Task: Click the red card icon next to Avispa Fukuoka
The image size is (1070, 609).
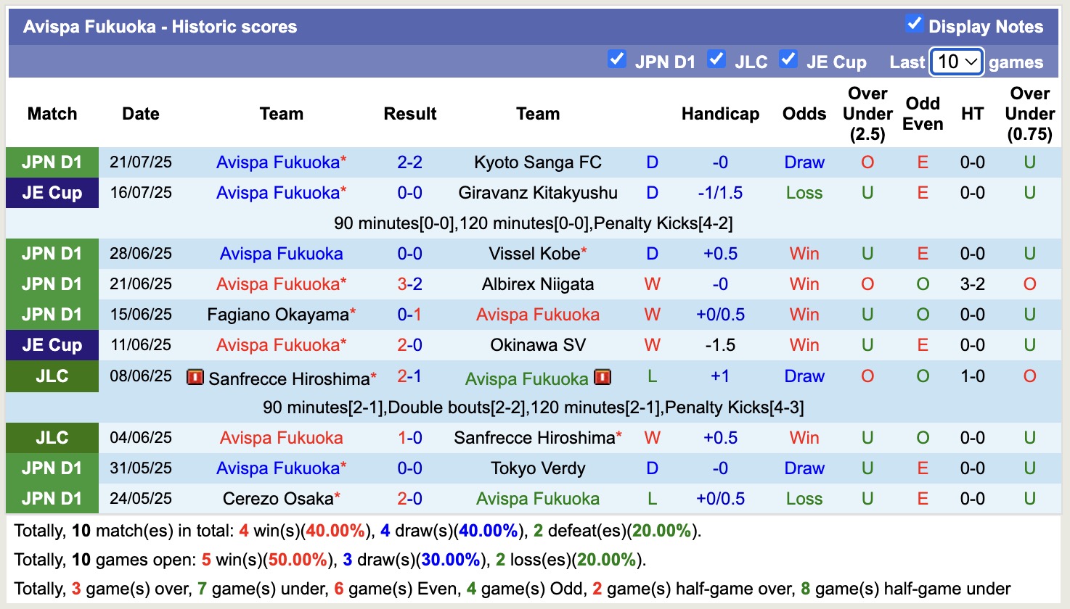Action: [x=603, y=377]
